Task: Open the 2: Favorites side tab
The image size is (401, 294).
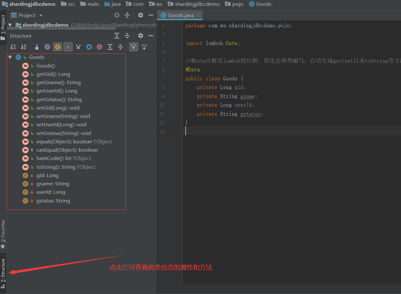Action: (x=3, y=234)
